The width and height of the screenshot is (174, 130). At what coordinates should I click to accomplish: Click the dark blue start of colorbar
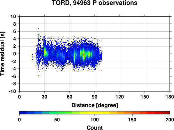pyautogui.click(x=23, y=112)
